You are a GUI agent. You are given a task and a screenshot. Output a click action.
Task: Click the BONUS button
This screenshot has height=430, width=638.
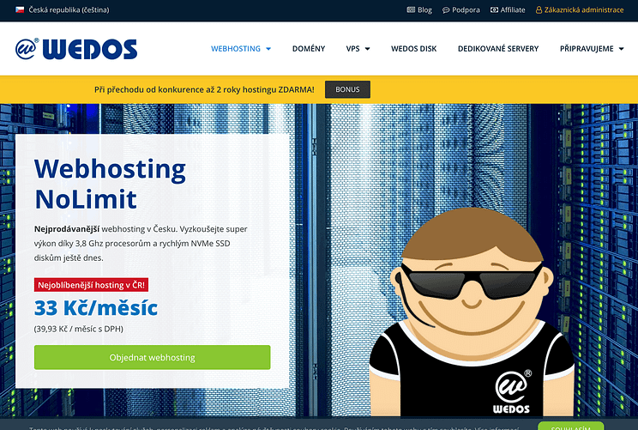click(x=347, y=89)
